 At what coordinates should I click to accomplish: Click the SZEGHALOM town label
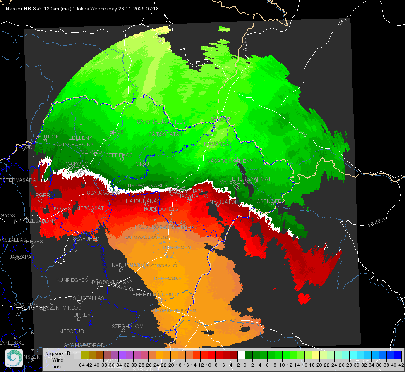tap(127, 326)
